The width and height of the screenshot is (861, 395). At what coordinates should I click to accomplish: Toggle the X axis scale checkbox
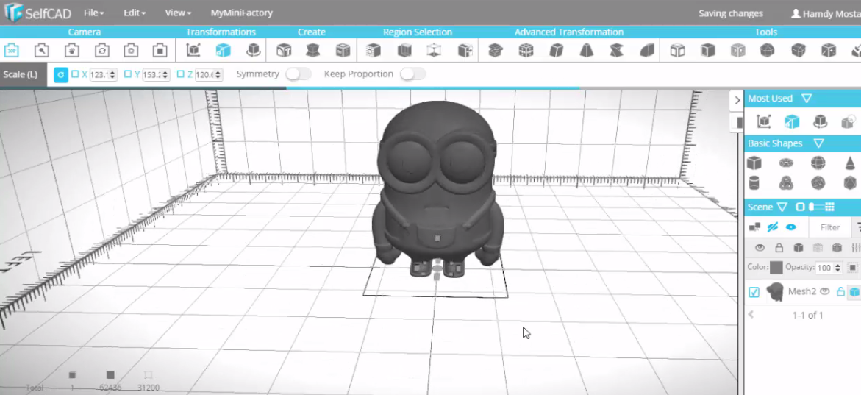pos(75,74)
